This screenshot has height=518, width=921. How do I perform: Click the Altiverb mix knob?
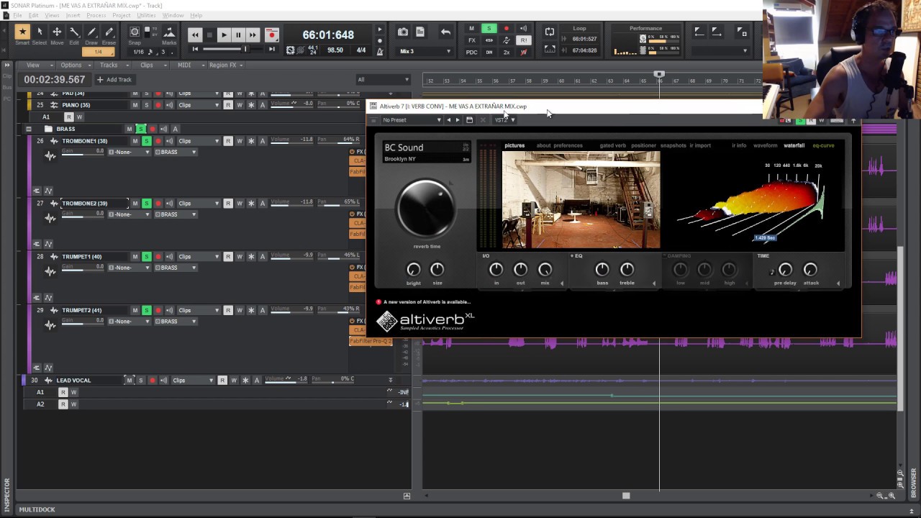tap(545, 269)
